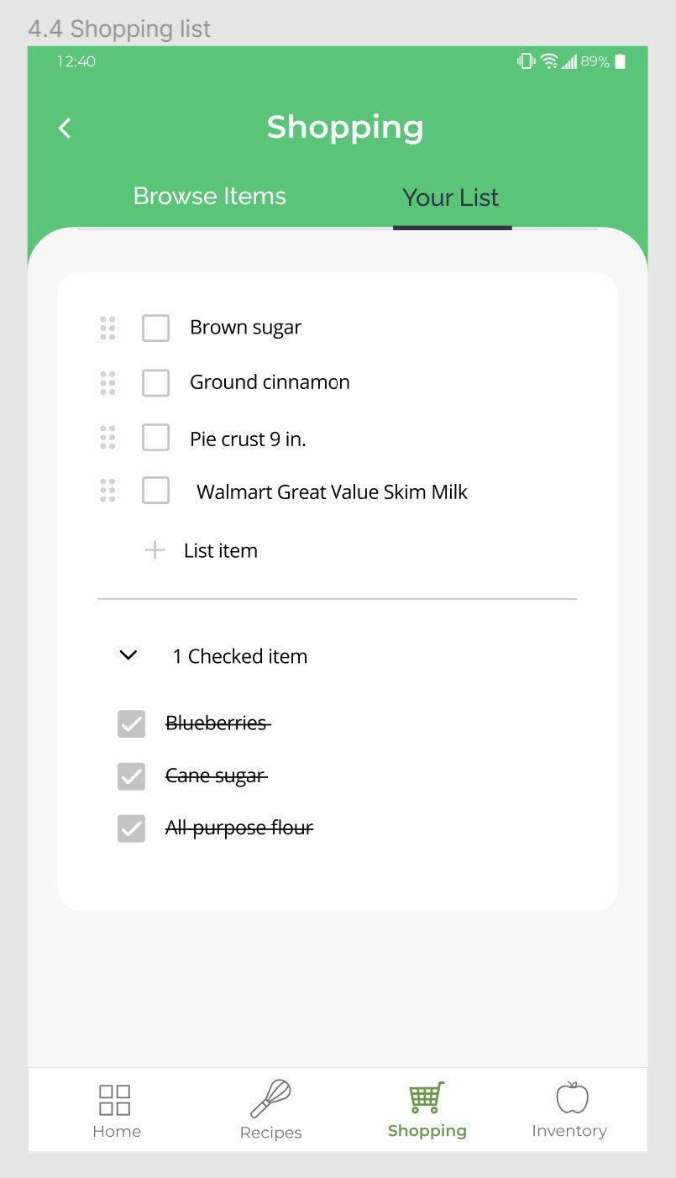Tap the battery icon in status bar
Screen dimensions: 676x1178
[621, 61]
